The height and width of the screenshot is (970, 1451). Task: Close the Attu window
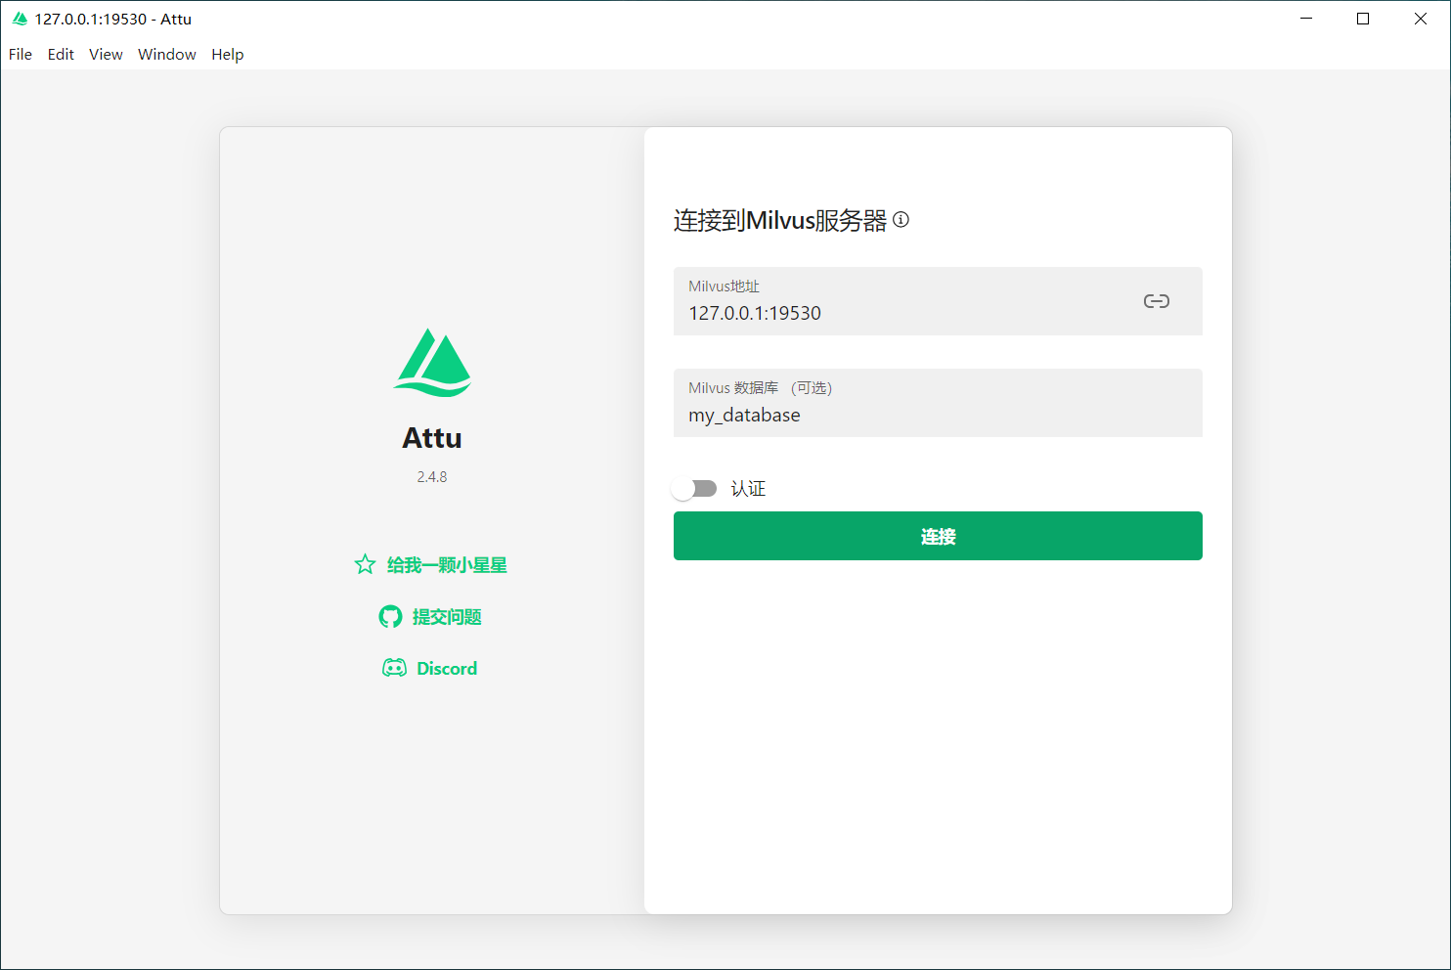(1421, 19)
